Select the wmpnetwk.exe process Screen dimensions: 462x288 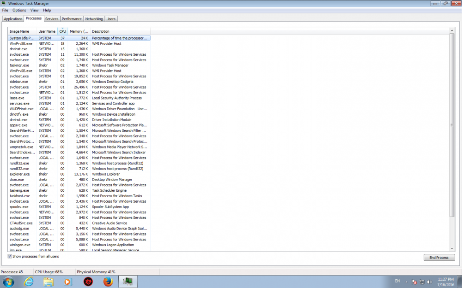[x=79, y=147]
